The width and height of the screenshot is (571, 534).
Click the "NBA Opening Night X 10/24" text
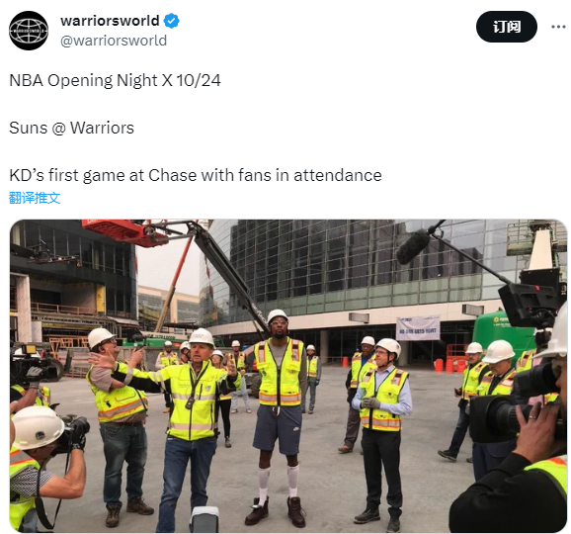[x=115, y=80]
